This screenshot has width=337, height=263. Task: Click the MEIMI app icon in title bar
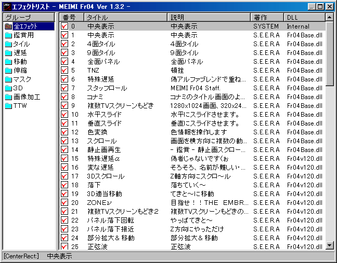(7, 6)
